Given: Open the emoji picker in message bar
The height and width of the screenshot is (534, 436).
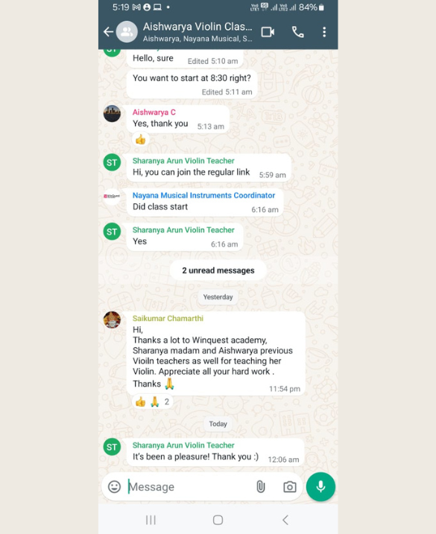Looking at the screenshot, I should coord(114,486).
